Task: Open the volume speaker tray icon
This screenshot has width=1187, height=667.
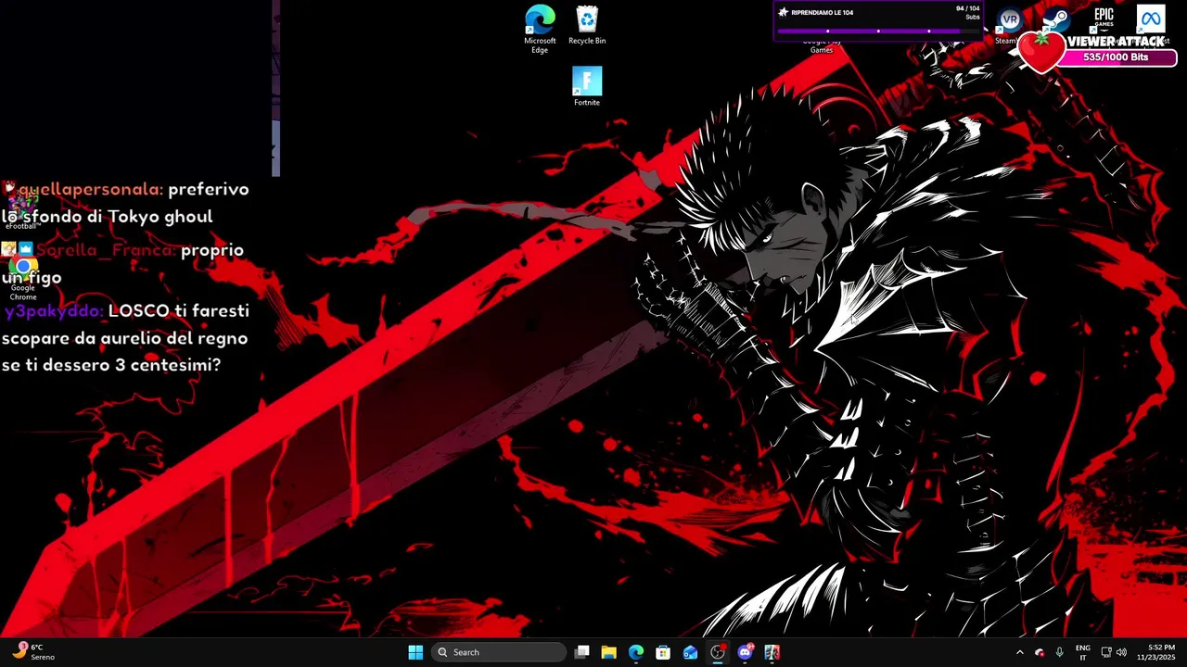Action: (x=1121, y=652)
